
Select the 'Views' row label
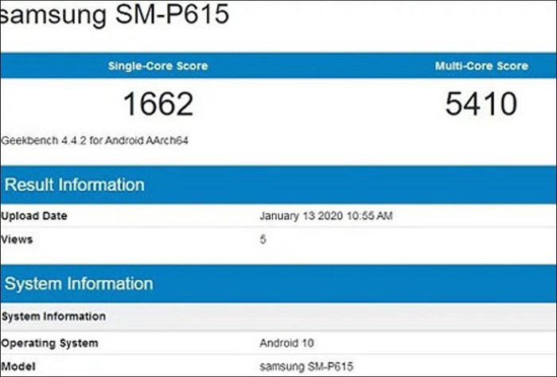17,239
